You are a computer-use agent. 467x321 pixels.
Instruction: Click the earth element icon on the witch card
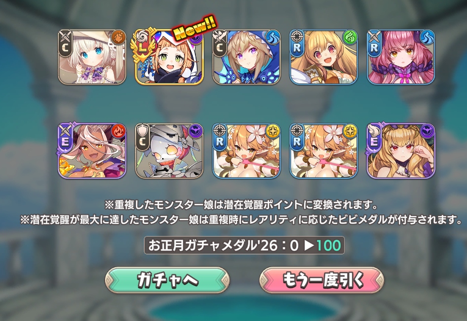tap(118, 38)
